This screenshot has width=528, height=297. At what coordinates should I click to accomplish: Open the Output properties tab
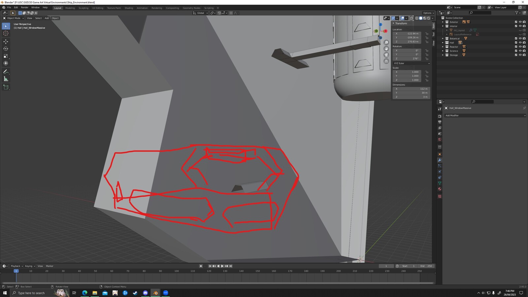click(440, 122)
